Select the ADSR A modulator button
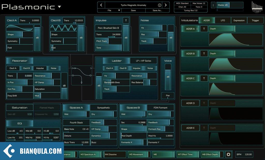 [190, 29]
